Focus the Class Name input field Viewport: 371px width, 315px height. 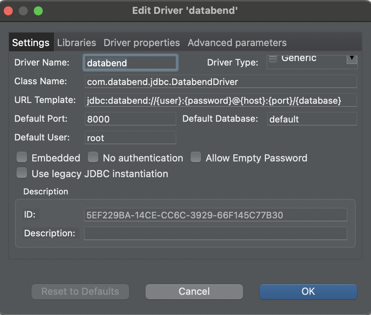[x=221, y=81]
